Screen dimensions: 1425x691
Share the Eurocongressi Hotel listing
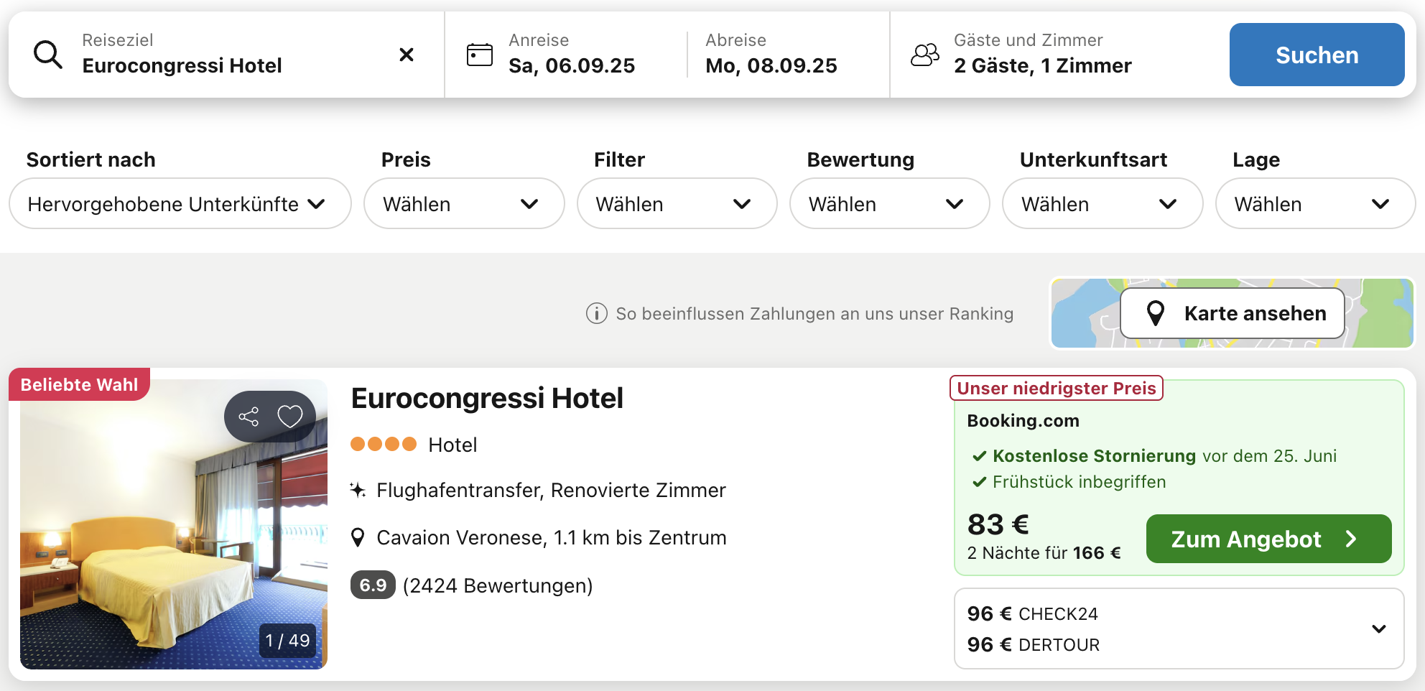pyautogui.click(x=249, y=417)
